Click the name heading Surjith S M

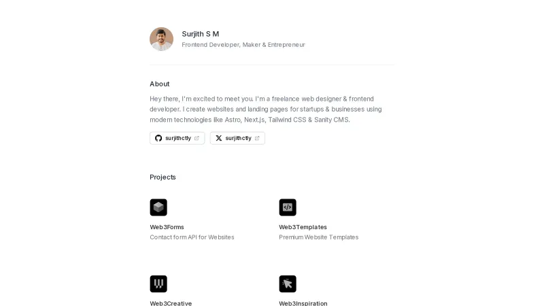[200, 34]
